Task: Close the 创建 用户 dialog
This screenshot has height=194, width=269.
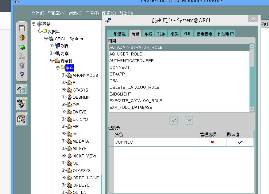Action: [253, 19]
